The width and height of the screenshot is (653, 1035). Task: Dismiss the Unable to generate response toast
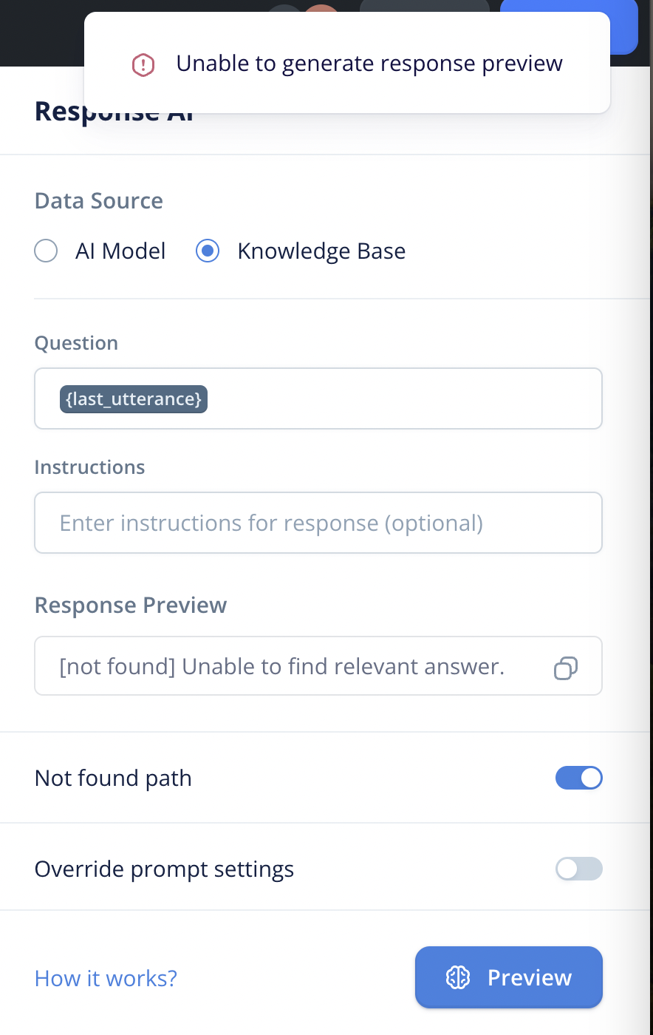pyautogui.click(x=347, y=64)
